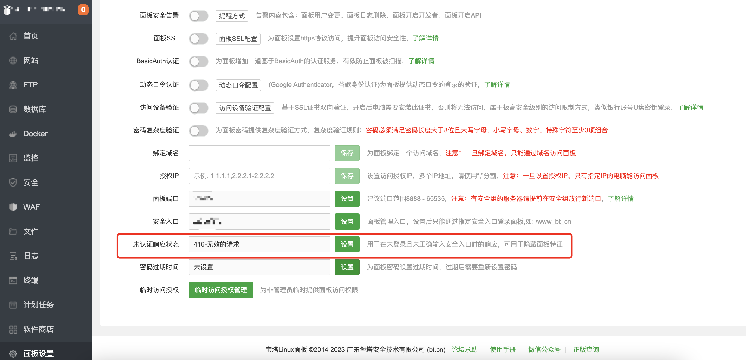Click the 416-无效的请求 field
This screenshot has height=360, width=746.
tap(259, 244)
